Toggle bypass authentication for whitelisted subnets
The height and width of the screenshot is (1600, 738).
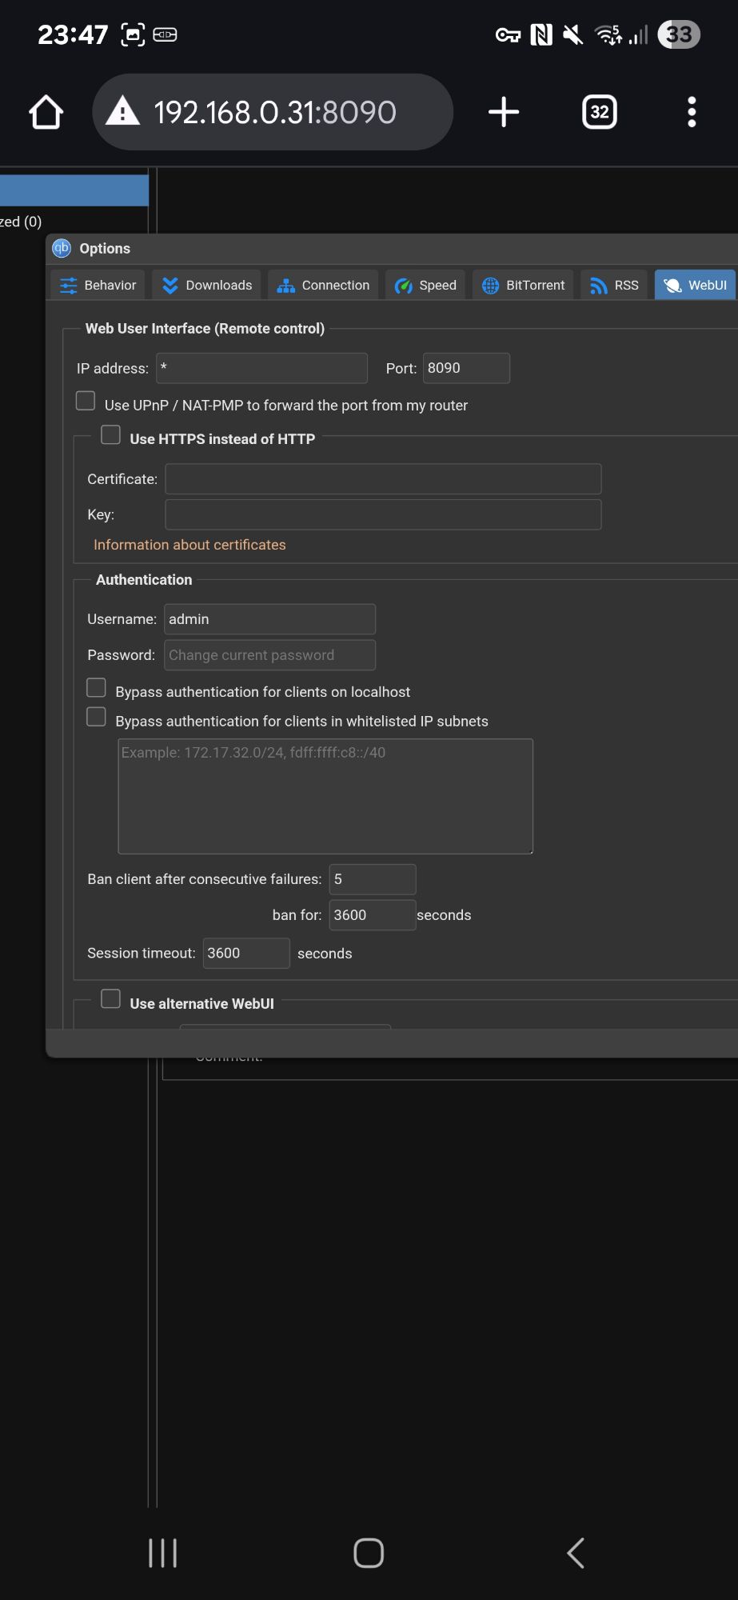(97, 717)
